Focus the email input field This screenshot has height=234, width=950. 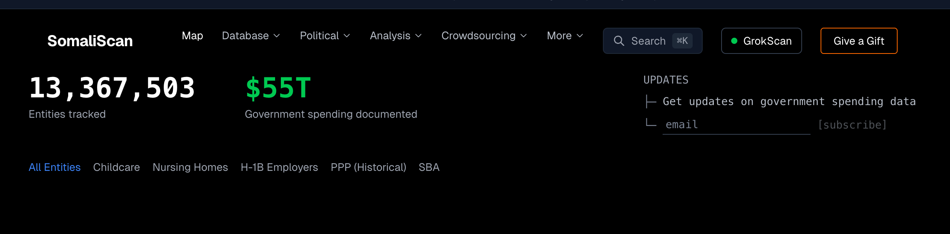(736, 125)
